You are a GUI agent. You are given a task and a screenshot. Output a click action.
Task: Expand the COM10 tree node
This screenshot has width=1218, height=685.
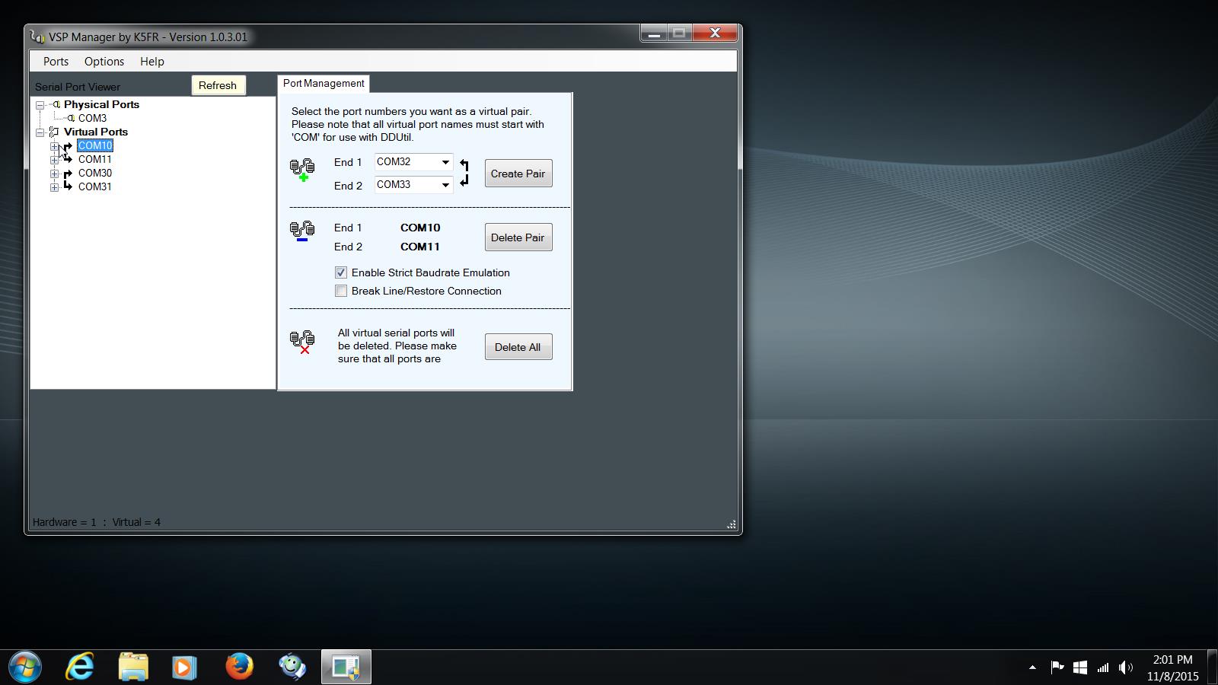click(54, 146)
